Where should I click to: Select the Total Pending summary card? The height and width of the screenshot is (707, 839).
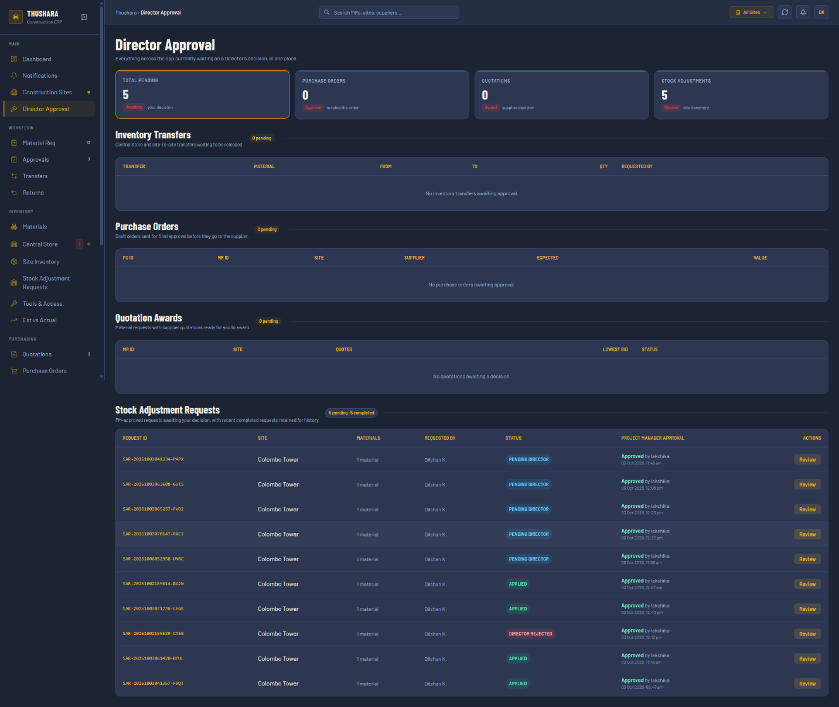pyautogui.click(x=203, y=94)
